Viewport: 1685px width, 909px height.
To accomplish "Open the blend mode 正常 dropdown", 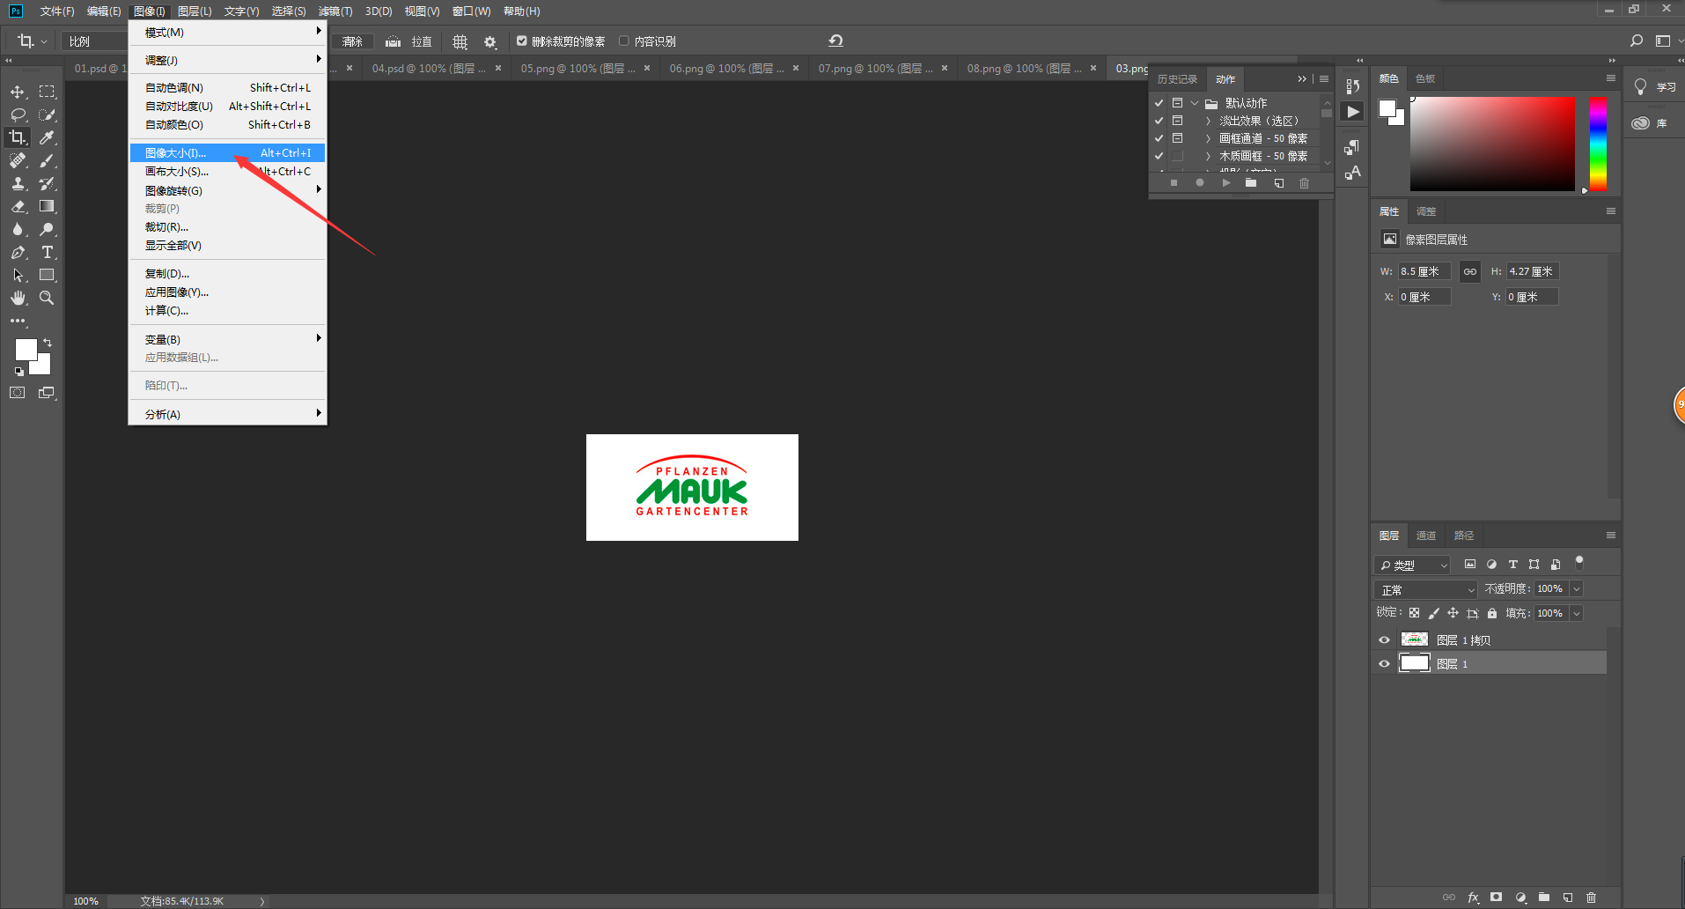I will [1425, 589].
